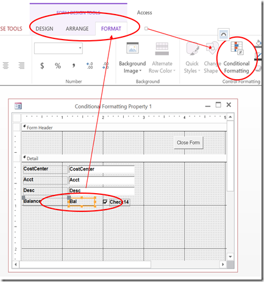Image resolution: width=264 pixels, height=282 pixels.
Task: Select the Bal text box
Action: pyautogui.click(x=82, y=202)
